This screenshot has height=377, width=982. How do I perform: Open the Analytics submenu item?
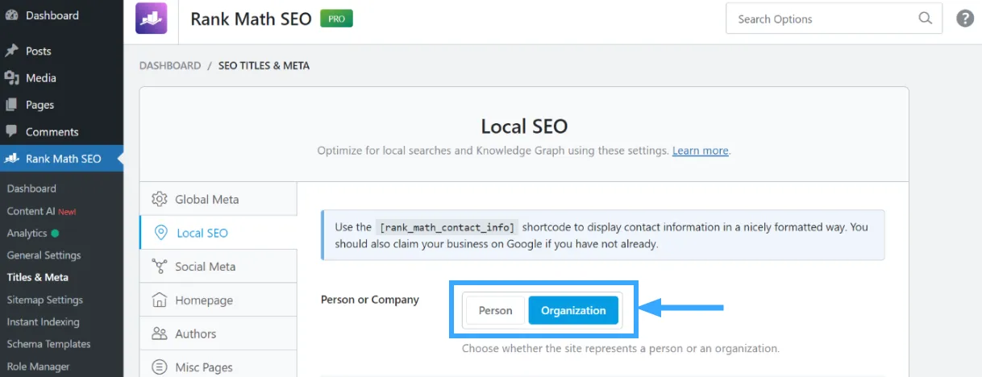27,233
